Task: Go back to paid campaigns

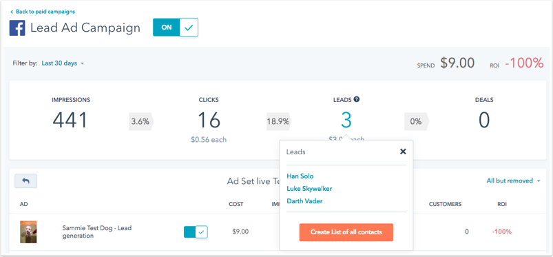Action: 43,12
